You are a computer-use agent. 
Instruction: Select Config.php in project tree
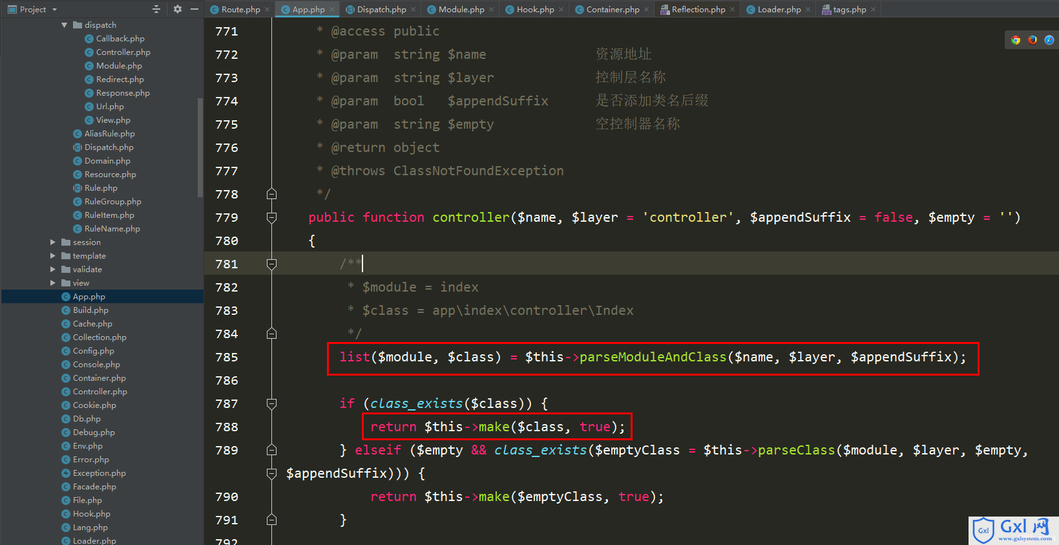(93, 351)
